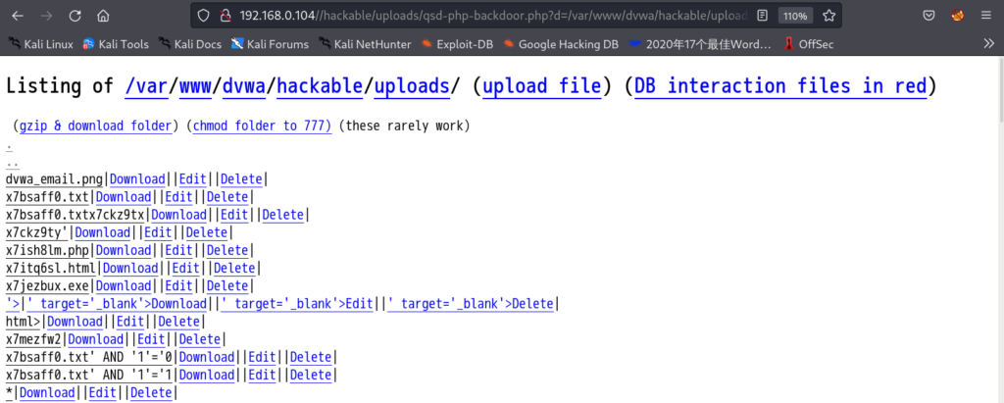The image size is (1004, 403).
Task: Delete x7bsaff0.txt' AND '1'='1 file
Action: 311,375
